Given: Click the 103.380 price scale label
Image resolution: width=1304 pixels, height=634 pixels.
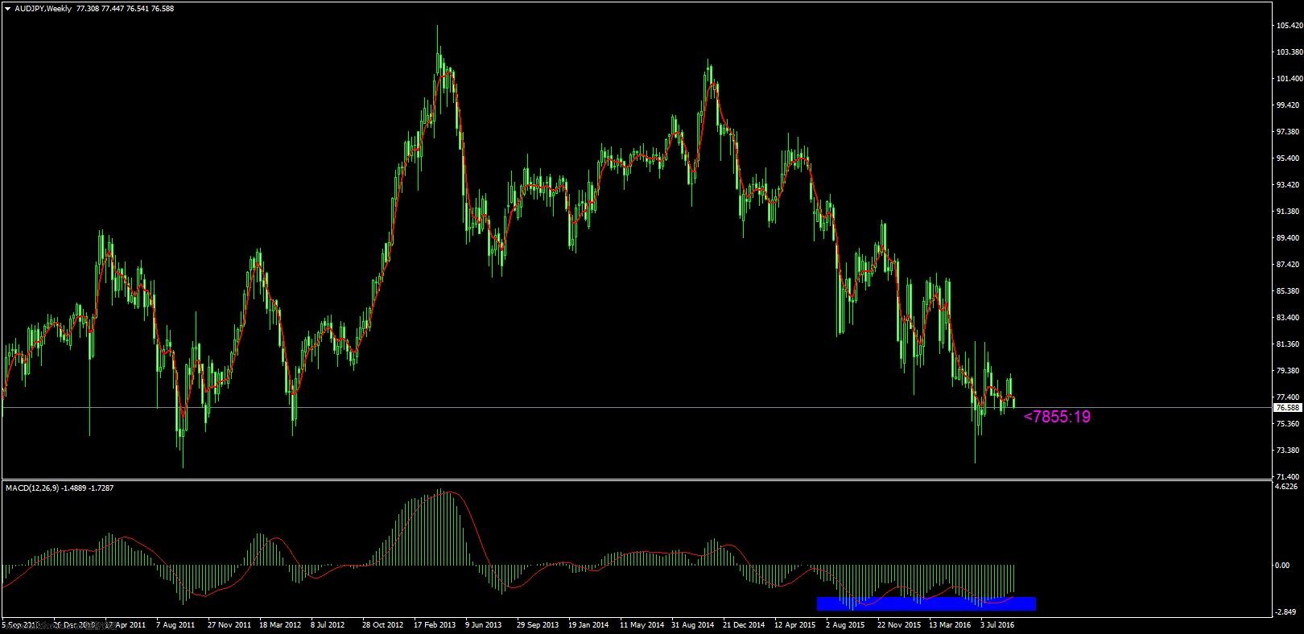Looking at the screenshot, I should coord(1289,52).
